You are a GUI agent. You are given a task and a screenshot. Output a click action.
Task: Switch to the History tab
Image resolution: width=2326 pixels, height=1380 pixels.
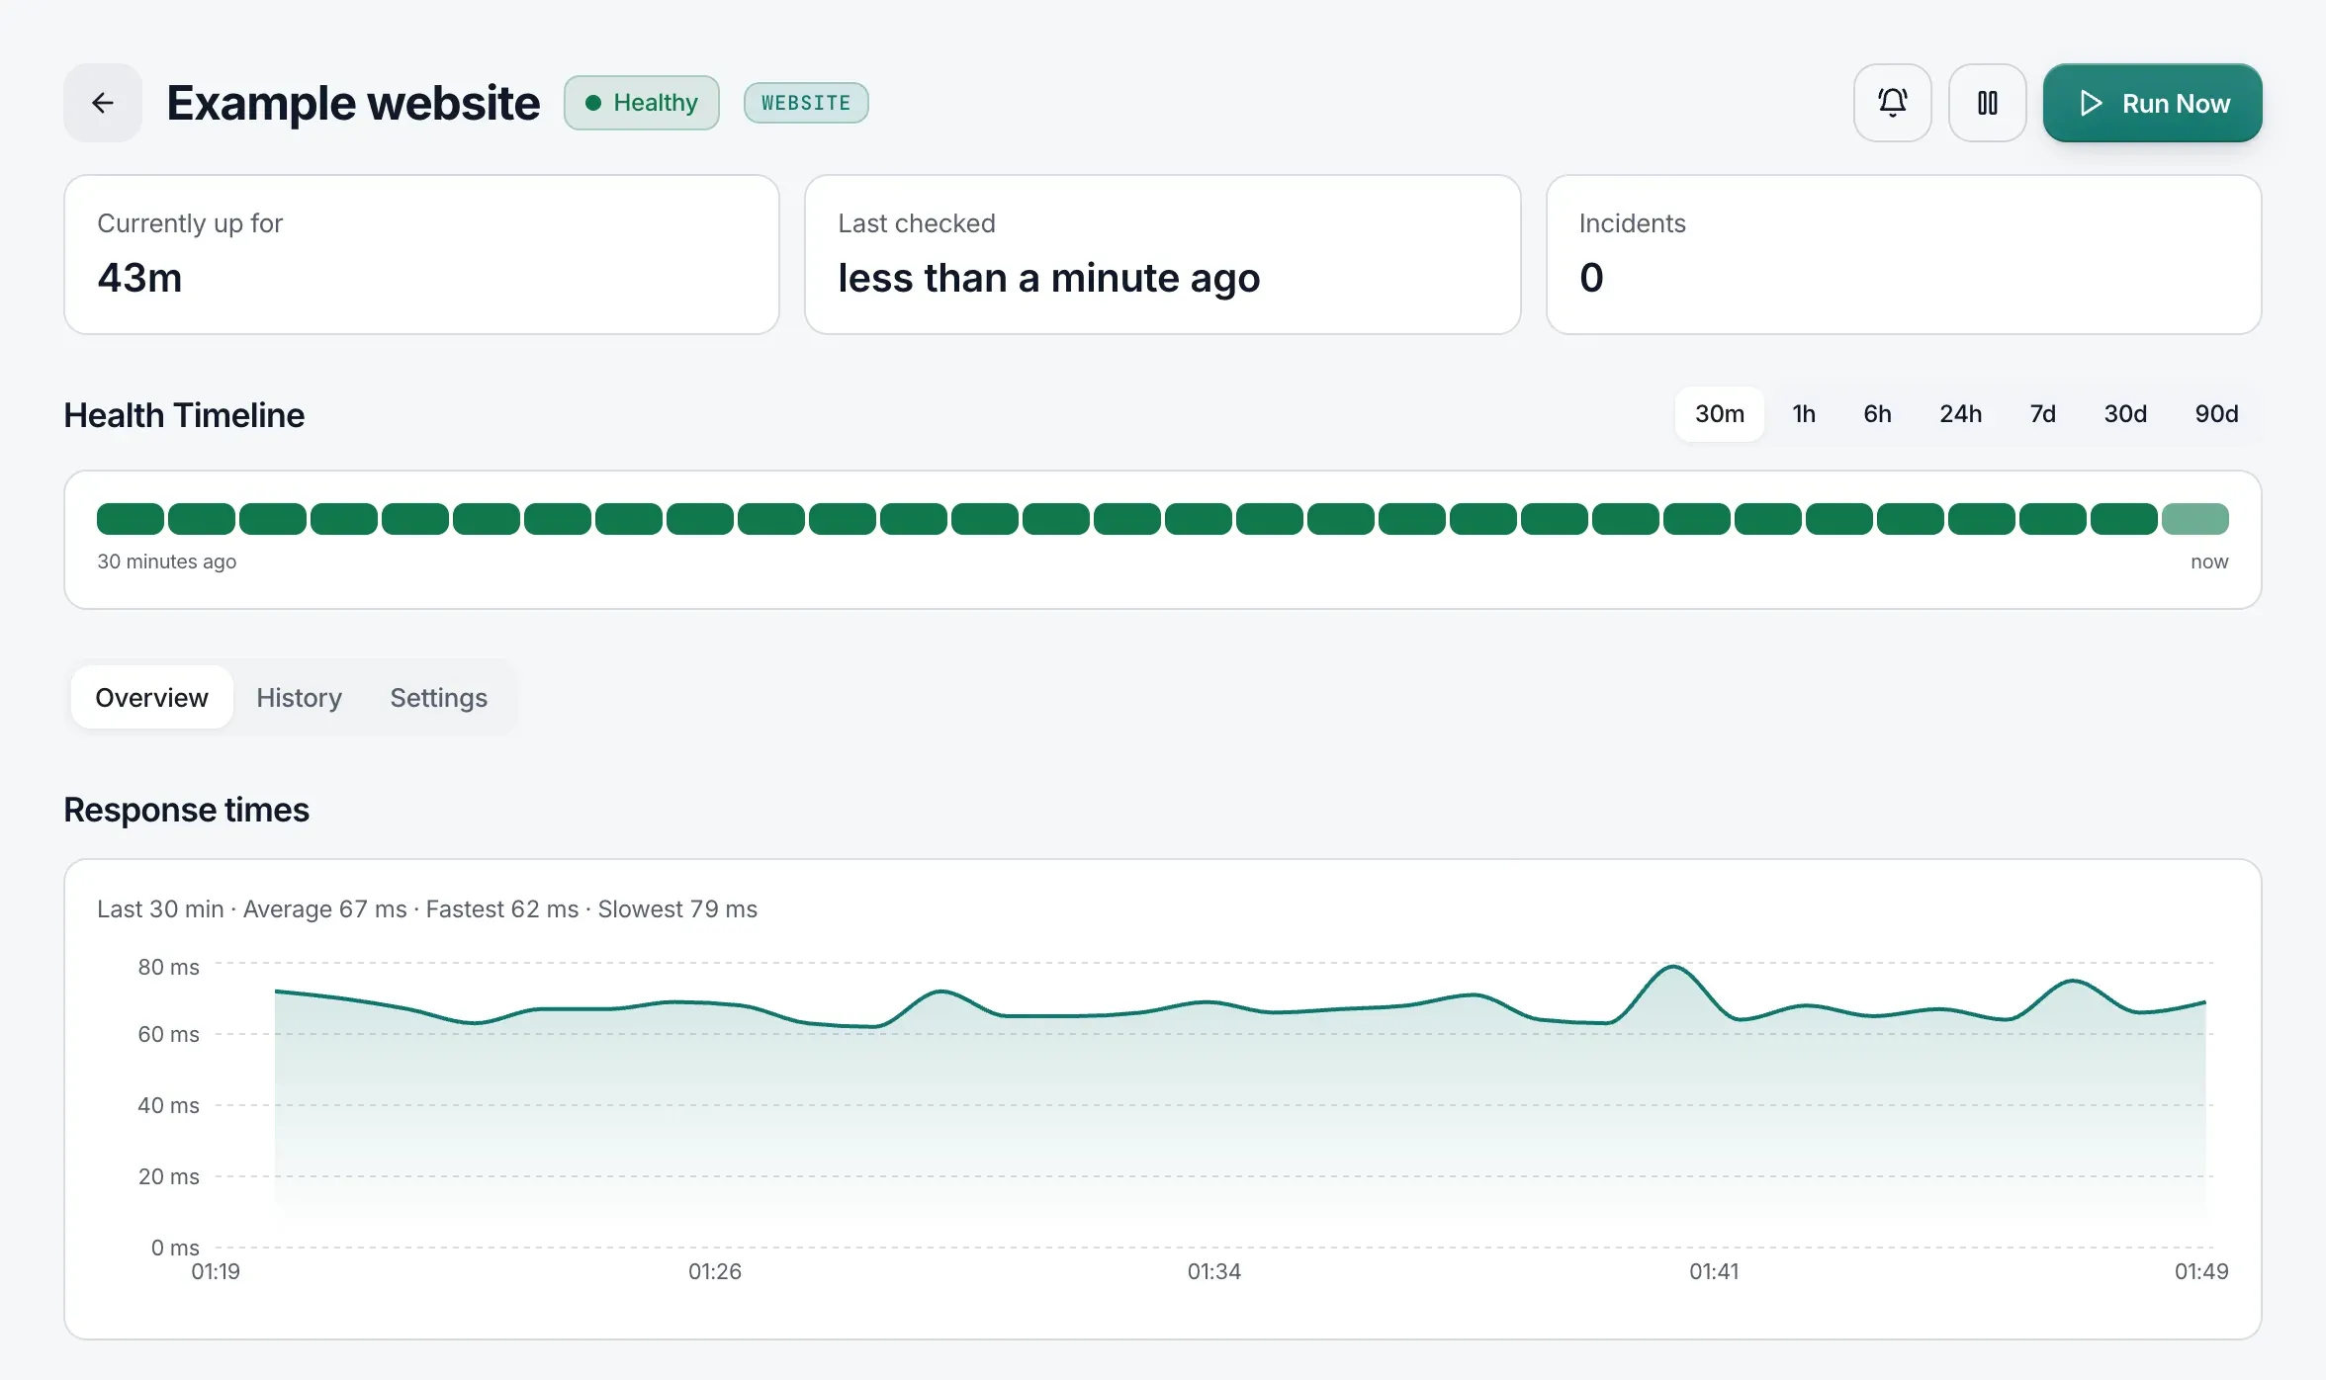tap(299, 698)
